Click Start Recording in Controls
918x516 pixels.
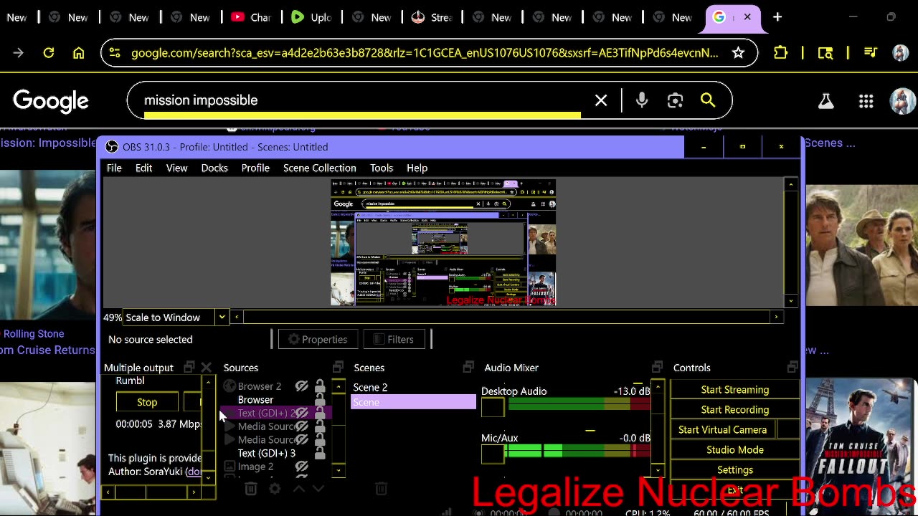(x=735, y=410)
